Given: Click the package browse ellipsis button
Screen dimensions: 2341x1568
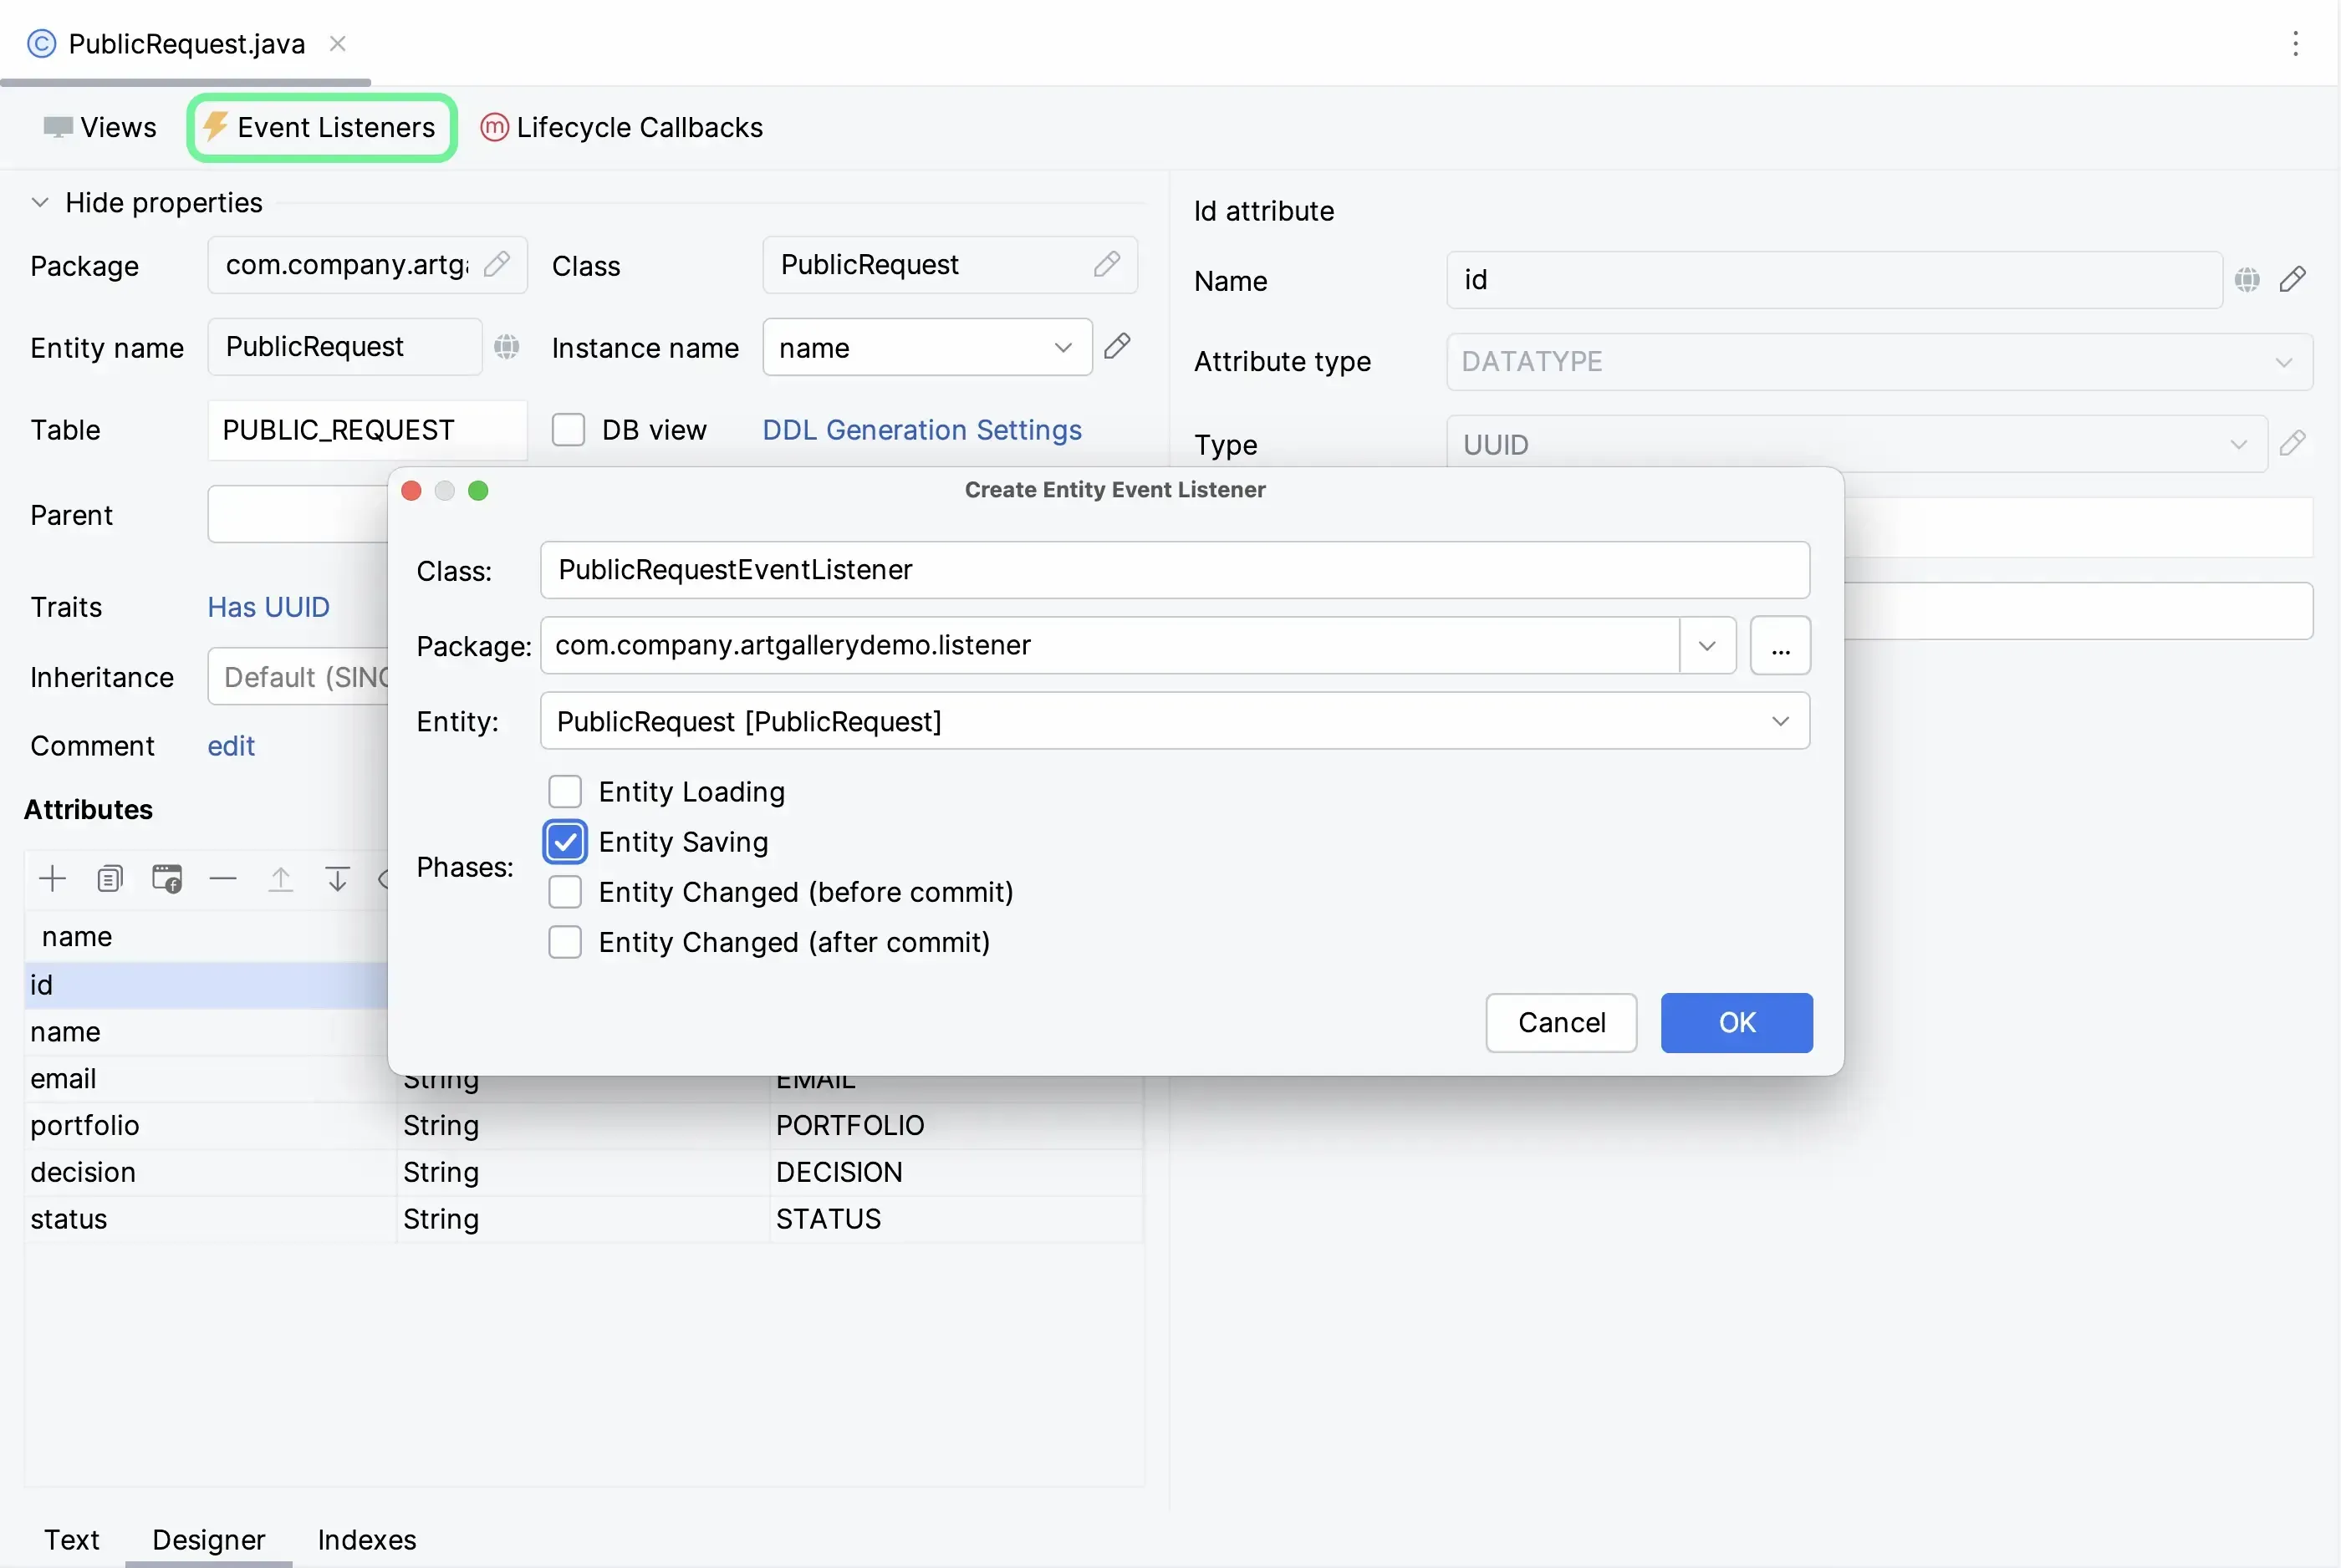Looking at the screenshot, I should 1779,646.
